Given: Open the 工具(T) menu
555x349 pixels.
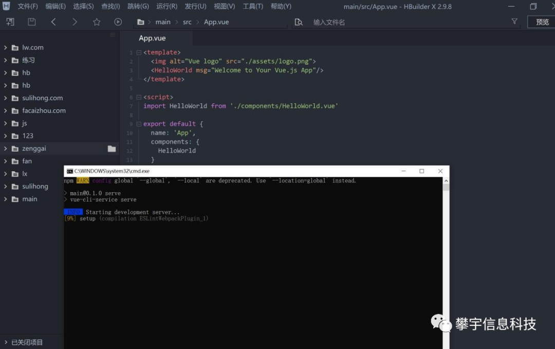Looking at the screenshot, I should 253,6.
